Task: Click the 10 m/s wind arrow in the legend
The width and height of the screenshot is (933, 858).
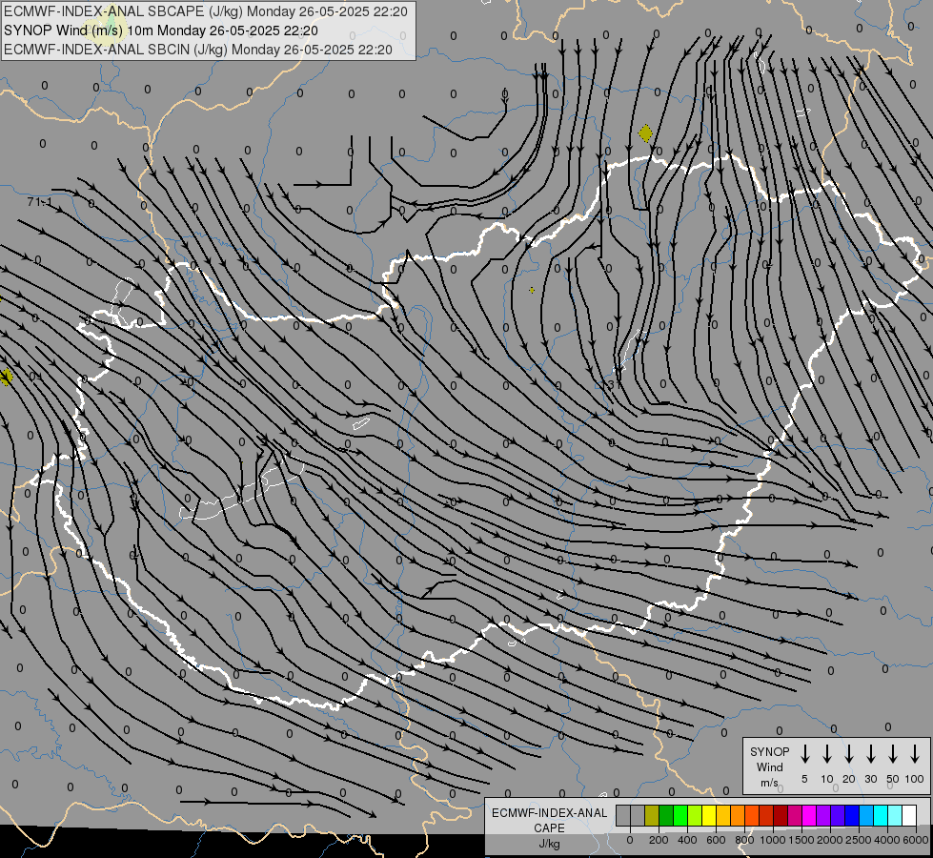Action: coord(826,754)
